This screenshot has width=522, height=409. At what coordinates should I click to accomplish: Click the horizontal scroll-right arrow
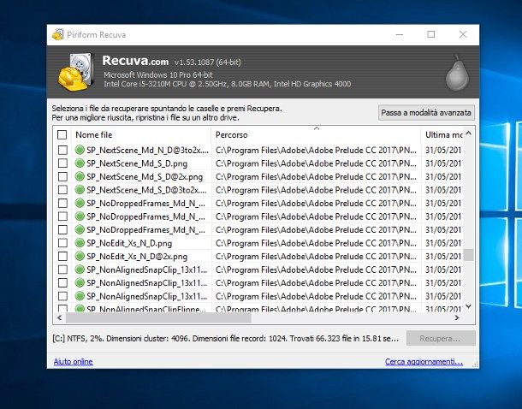pyautogui.click(x=457, y=317)
